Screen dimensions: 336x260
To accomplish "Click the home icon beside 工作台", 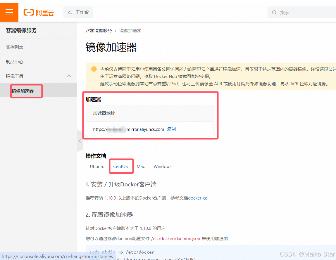I will [70, 12].
